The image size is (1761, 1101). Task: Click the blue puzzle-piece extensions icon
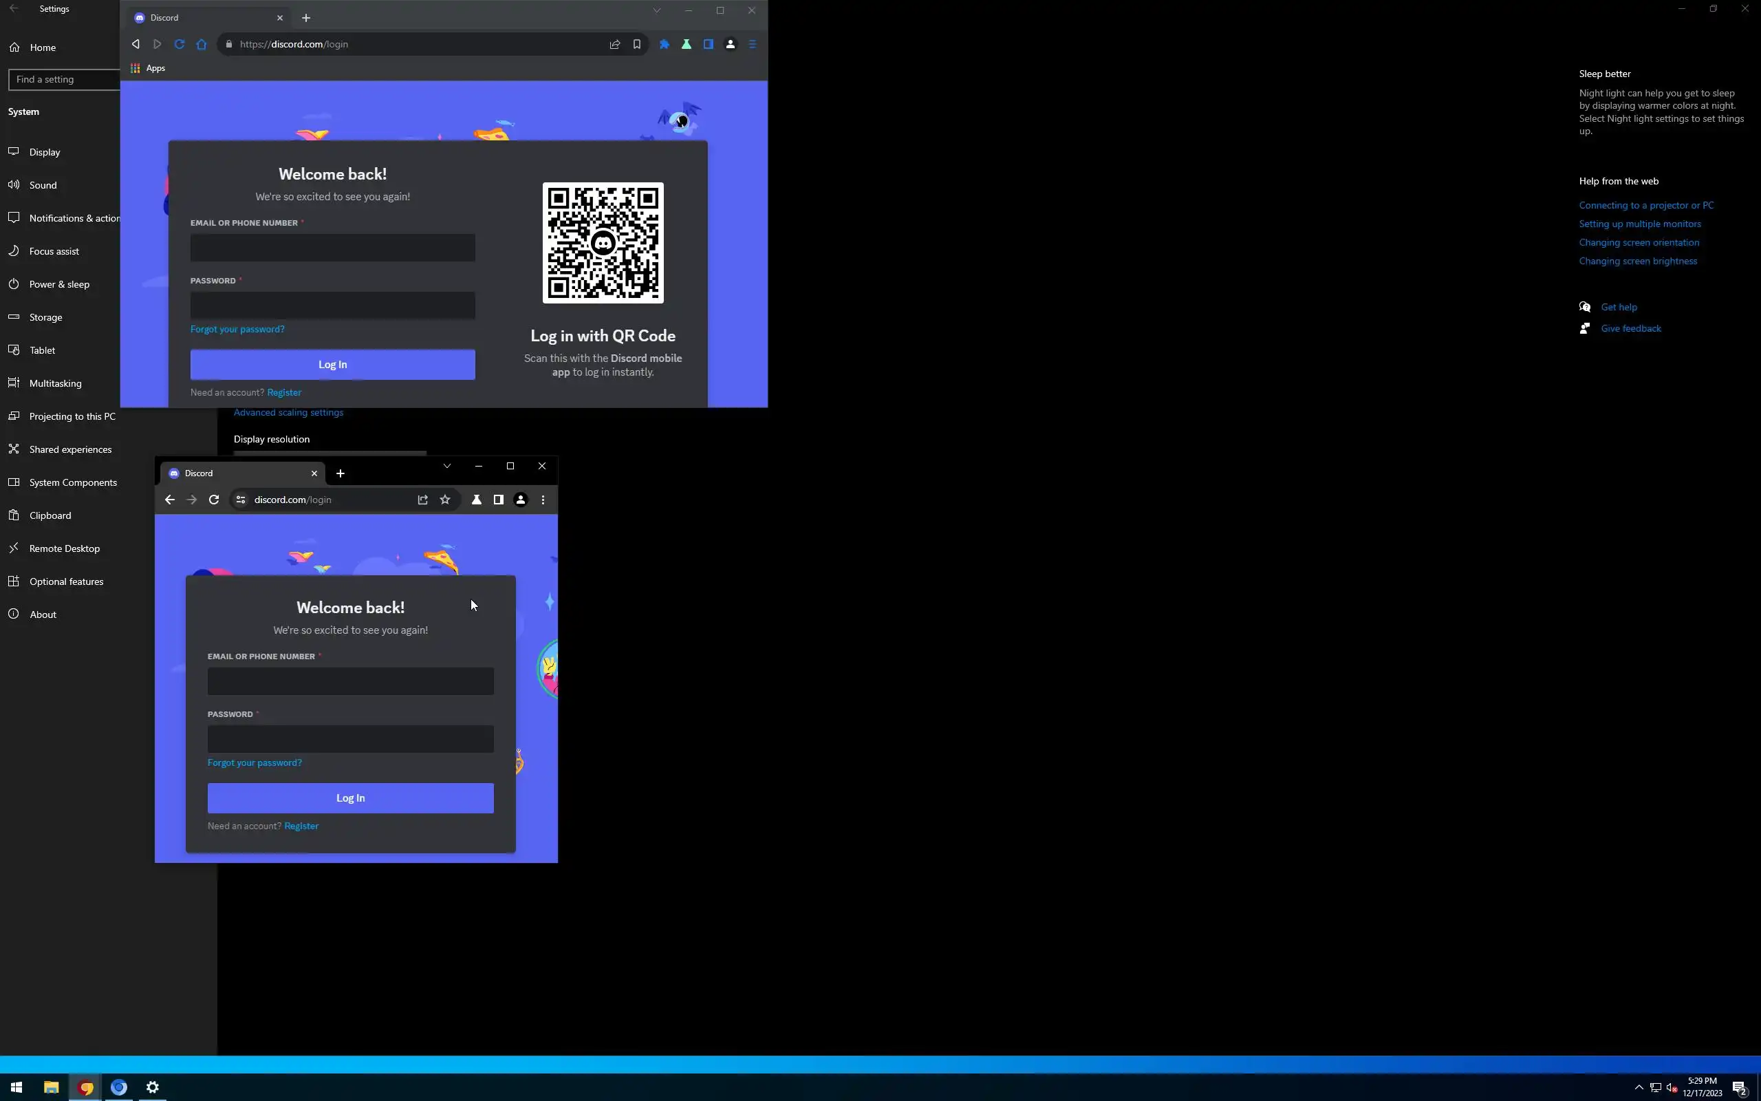(665, 45)
